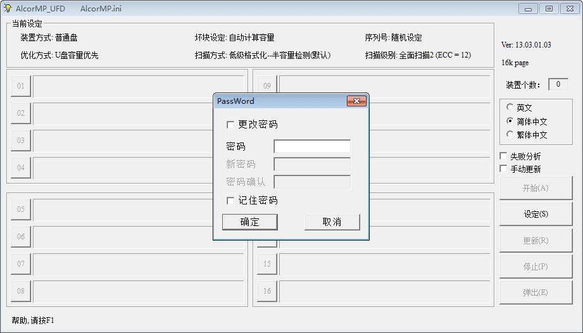Check the 记住密码 option
This screenshot has height=333, width=583.
pyautogui.click(x=230, y=201)
